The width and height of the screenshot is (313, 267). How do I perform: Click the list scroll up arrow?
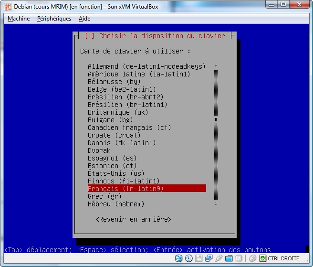pyautogui.click(x=216, y=66)
